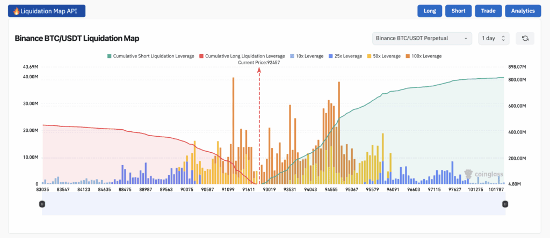550x238 pixels.
Task: Click x-axis label 93019
Action: [270, 189]
